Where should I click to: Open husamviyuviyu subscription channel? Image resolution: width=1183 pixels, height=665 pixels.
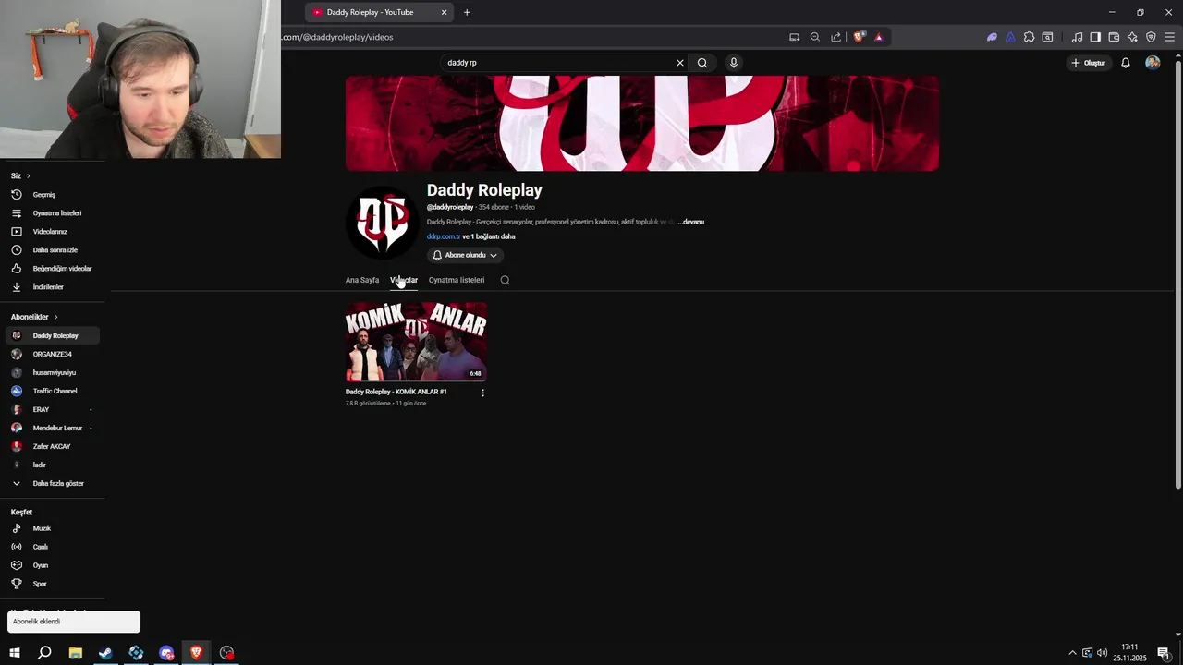tap(52, 372)
